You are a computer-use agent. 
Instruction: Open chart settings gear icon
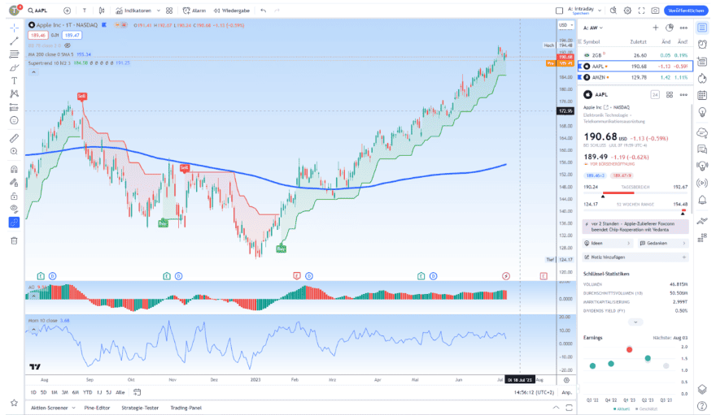point(628,11)
